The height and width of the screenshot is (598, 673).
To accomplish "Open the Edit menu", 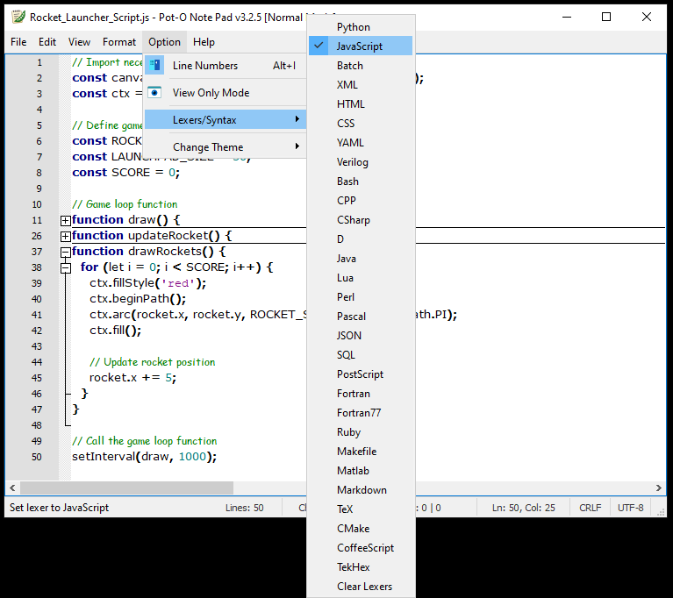I will pos(47,42).
